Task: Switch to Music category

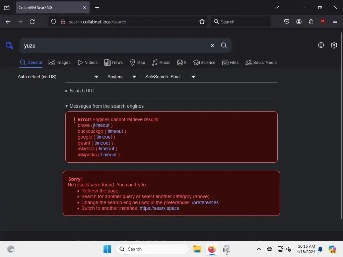Action: (161, 63)
